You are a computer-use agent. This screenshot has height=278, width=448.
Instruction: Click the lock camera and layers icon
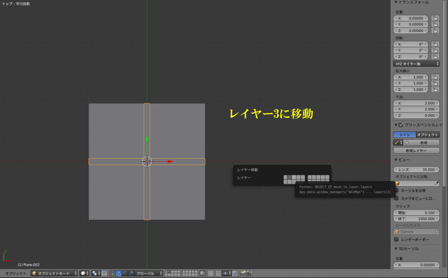tap(203, 273)
